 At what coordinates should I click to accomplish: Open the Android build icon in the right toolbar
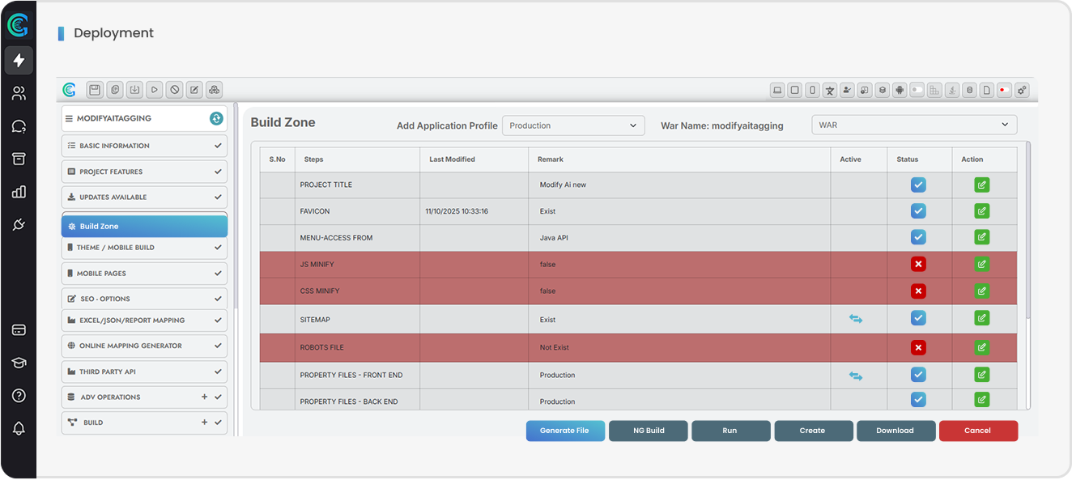899,90
